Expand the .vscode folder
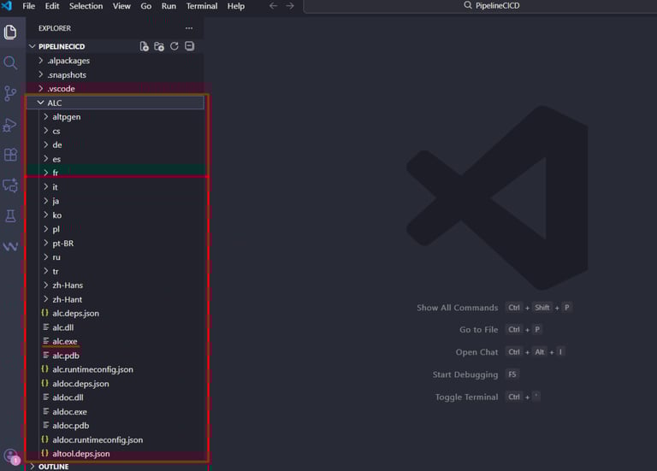This screenshot has width=657, height=471. 115,89
